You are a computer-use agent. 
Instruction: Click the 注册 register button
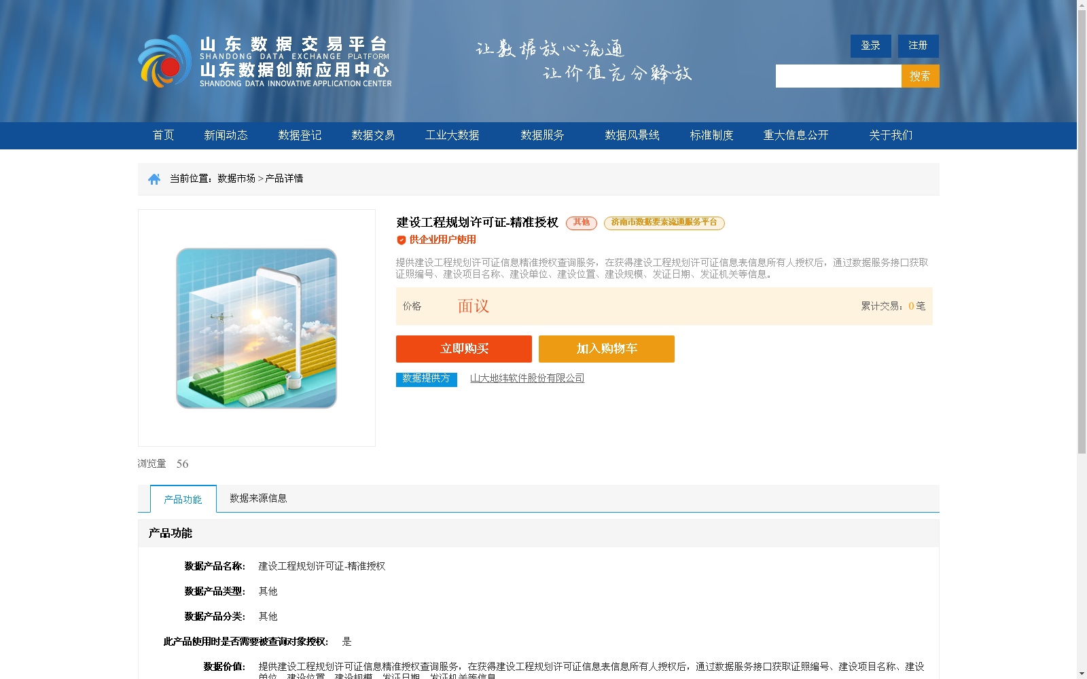point(919,45)
